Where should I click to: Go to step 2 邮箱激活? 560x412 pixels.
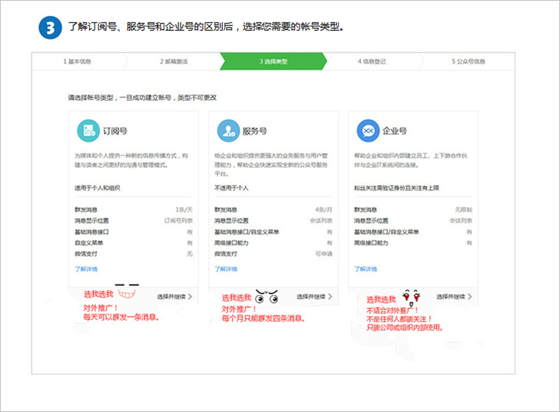173,61
